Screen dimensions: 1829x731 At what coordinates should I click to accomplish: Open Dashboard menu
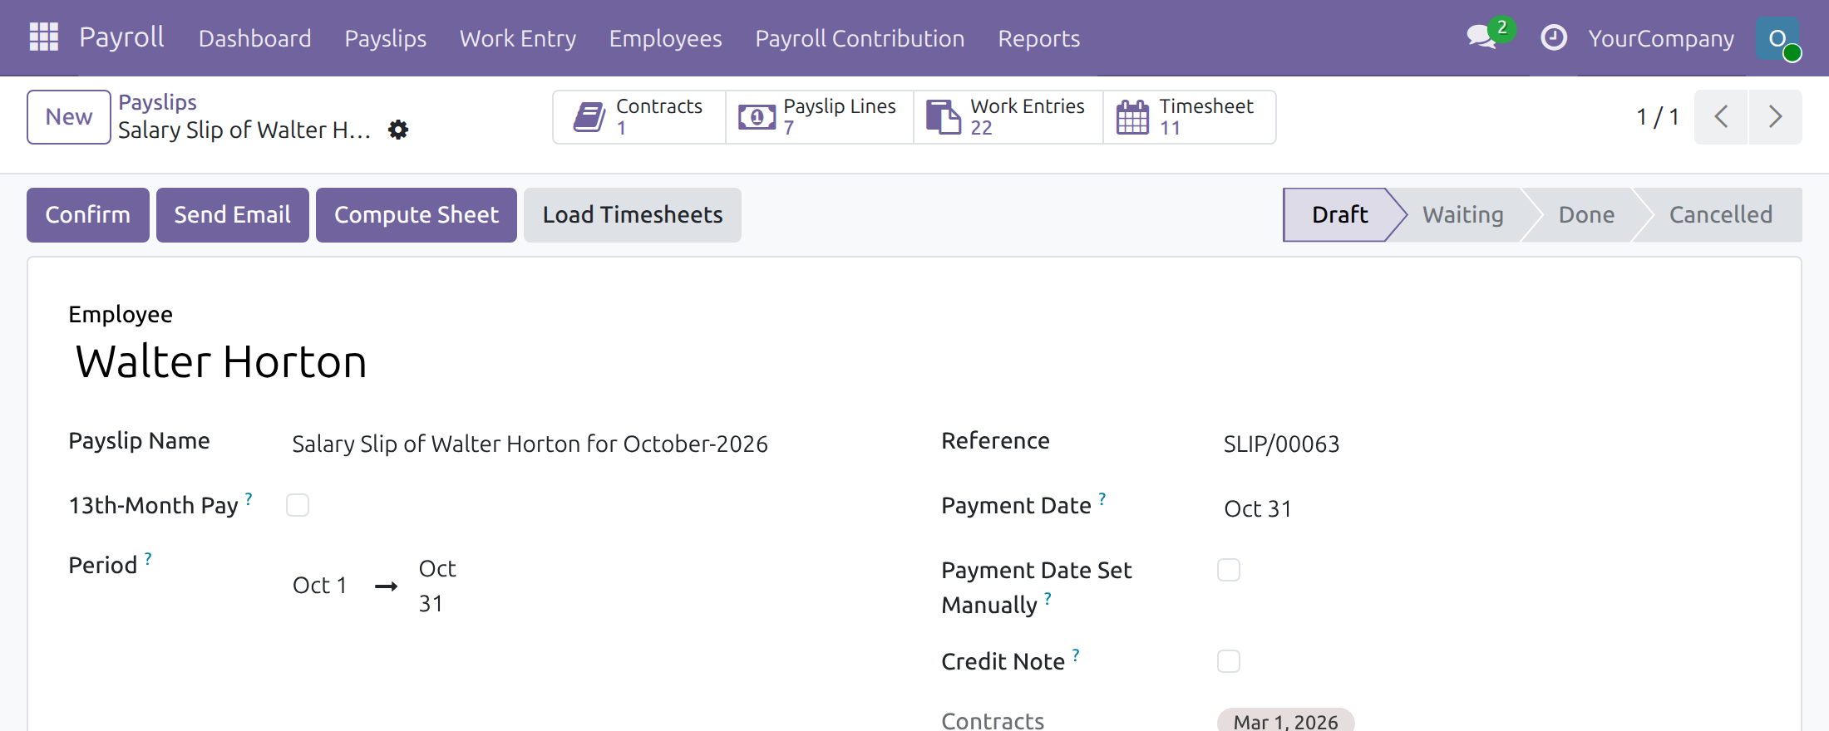pyautogui.click(x=254, y=38)
